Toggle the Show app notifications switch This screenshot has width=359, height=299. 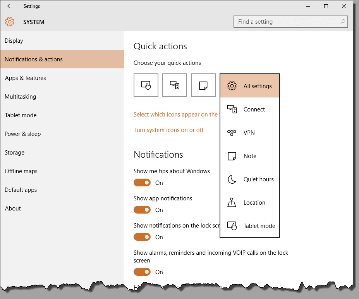142,210
